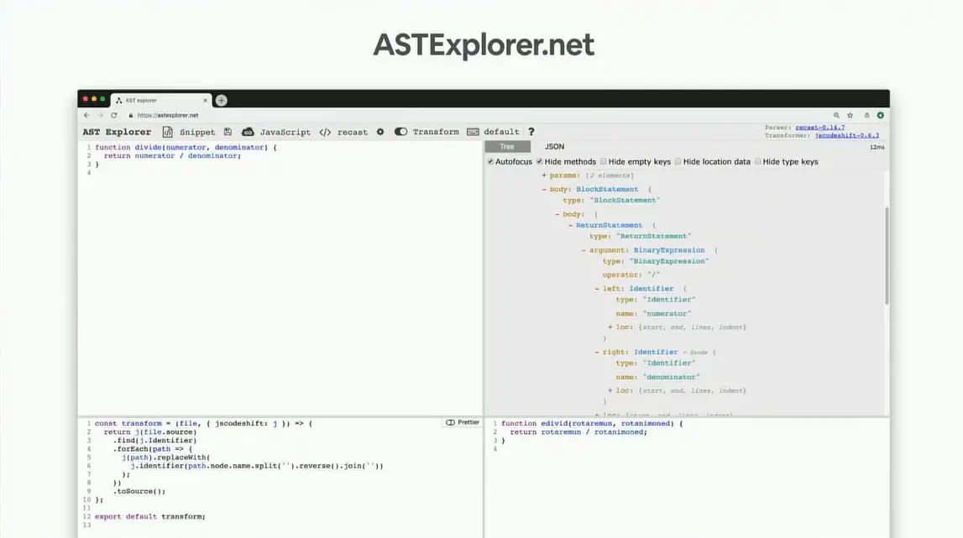
Task: Open the Snippet menu
Action: (197, 132)
